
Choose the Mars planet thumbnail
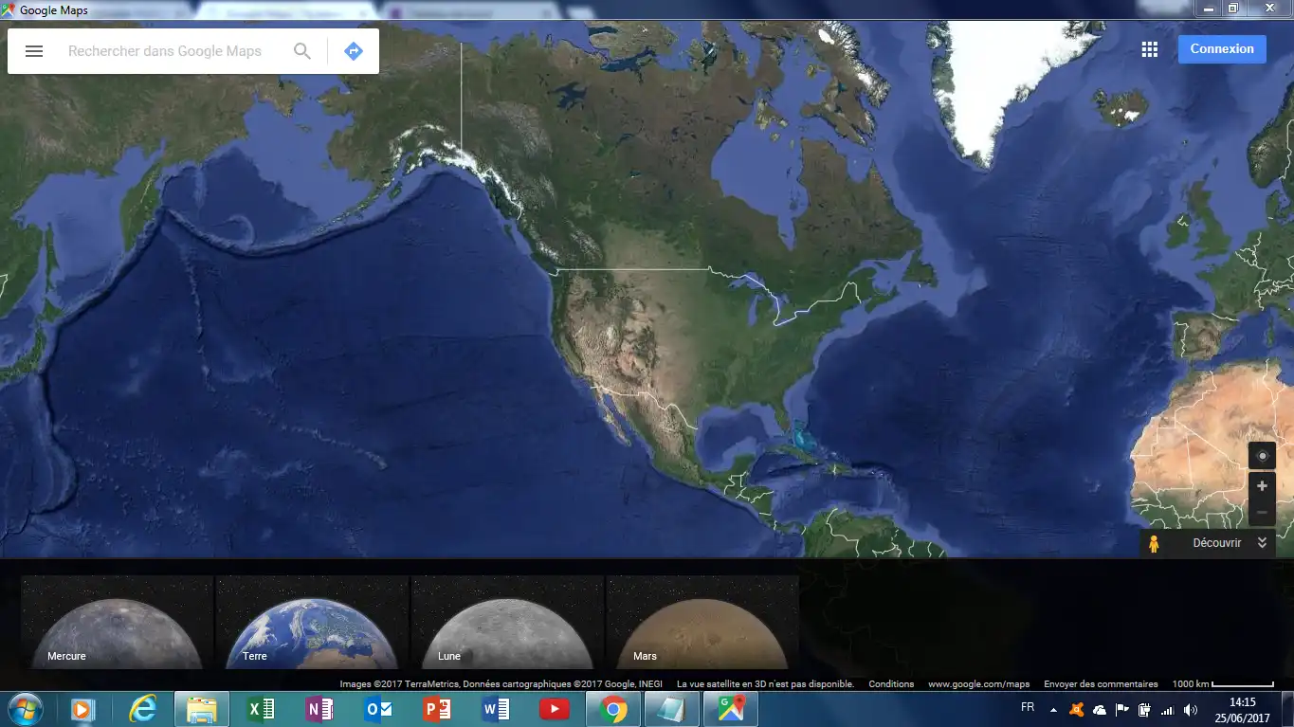point(702,622)
